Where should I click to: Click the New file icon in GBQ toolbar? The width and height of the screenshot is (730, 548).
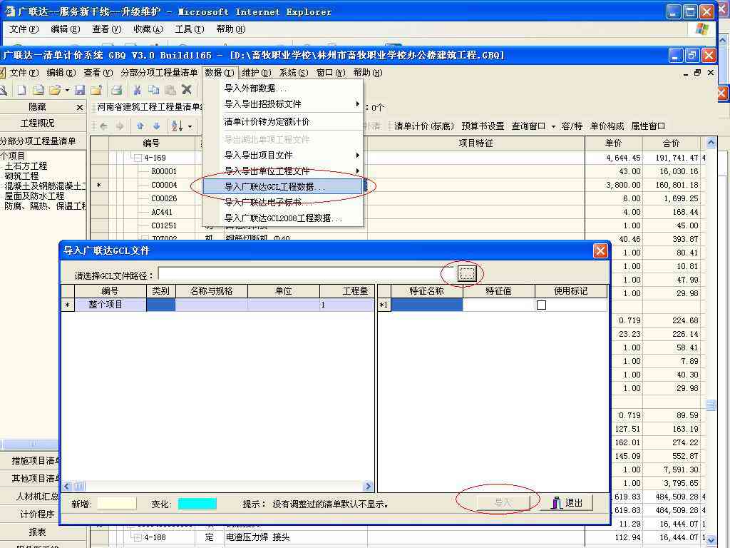click(x=21, y=90)
